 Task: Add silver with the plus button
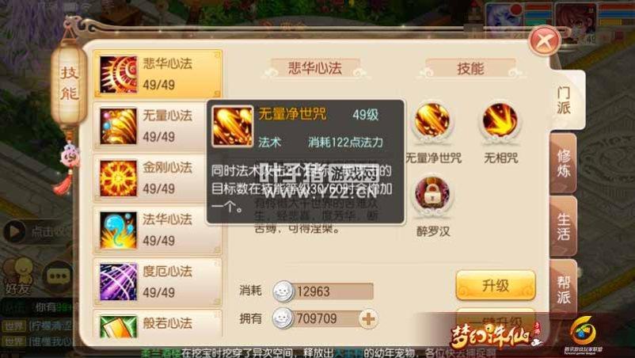pos(368,319)
